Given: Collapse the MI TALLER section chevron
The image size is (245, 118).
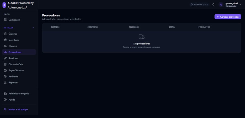Looking at the screenshot, I should tap(33, 28).
